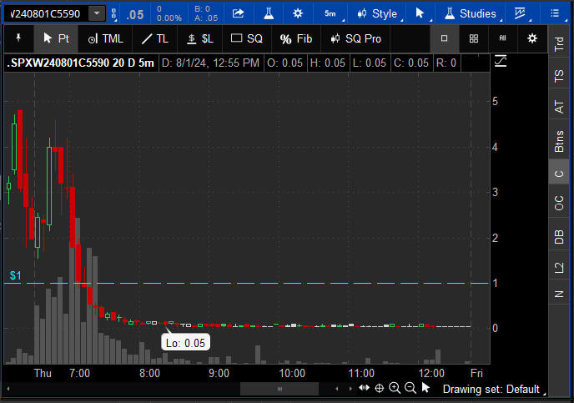This screenshot has width=574, height=403.
Task: Open the OC sidebar tab
Action: point(559,203)
